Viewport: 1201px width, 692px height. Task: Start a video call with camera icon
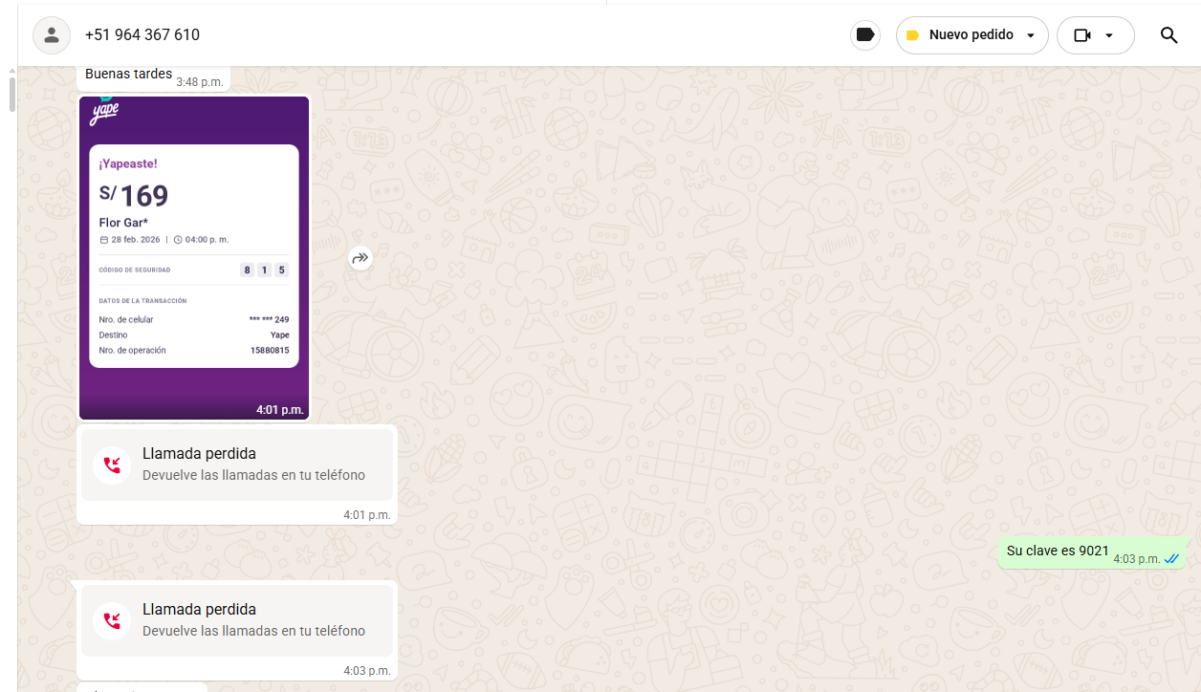tap(1081, 35)
